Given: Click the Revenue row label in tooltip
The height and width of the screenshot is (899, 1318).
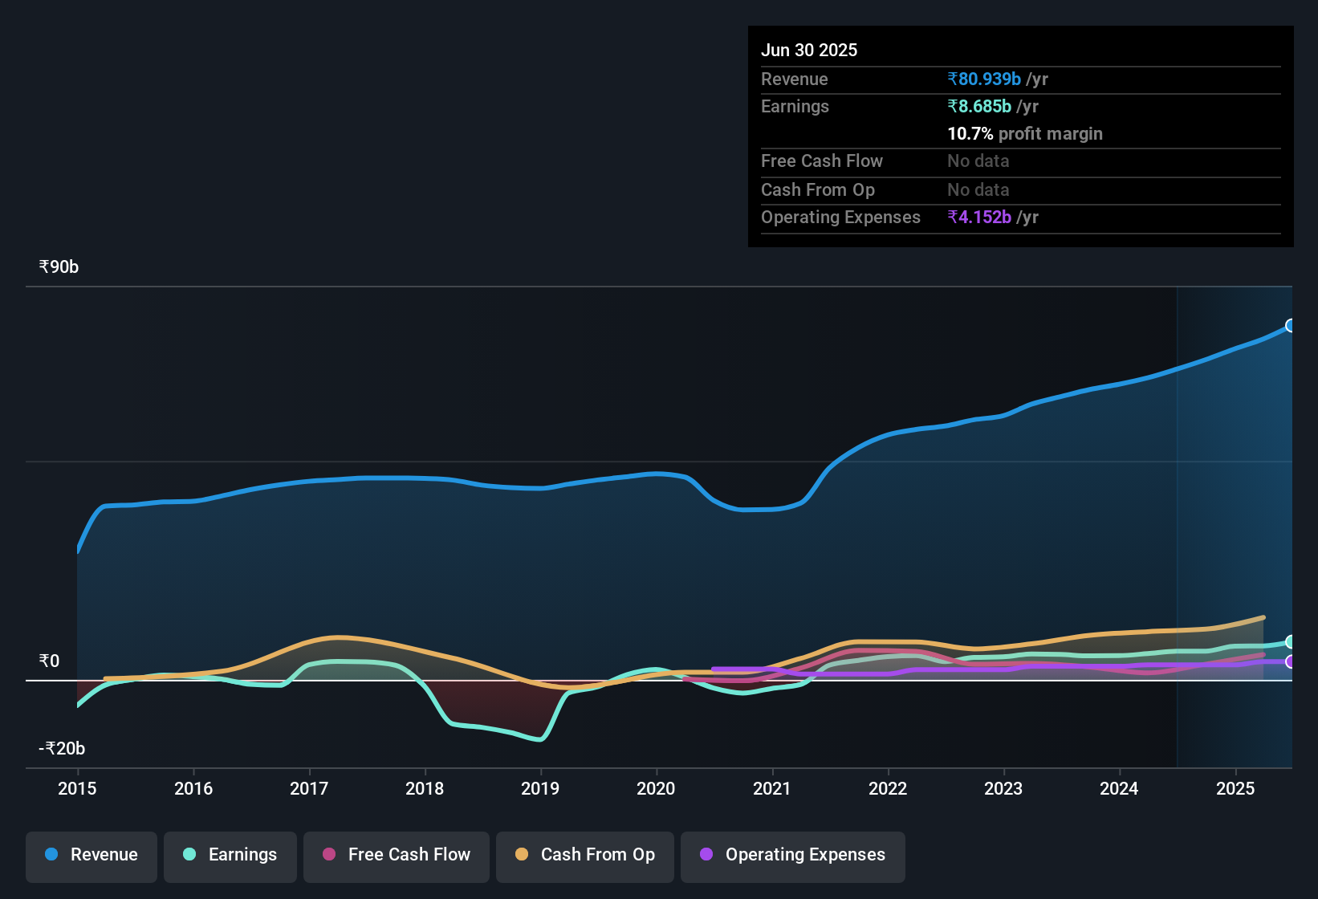Looking at the screenshot, I should tap(795, 79).
